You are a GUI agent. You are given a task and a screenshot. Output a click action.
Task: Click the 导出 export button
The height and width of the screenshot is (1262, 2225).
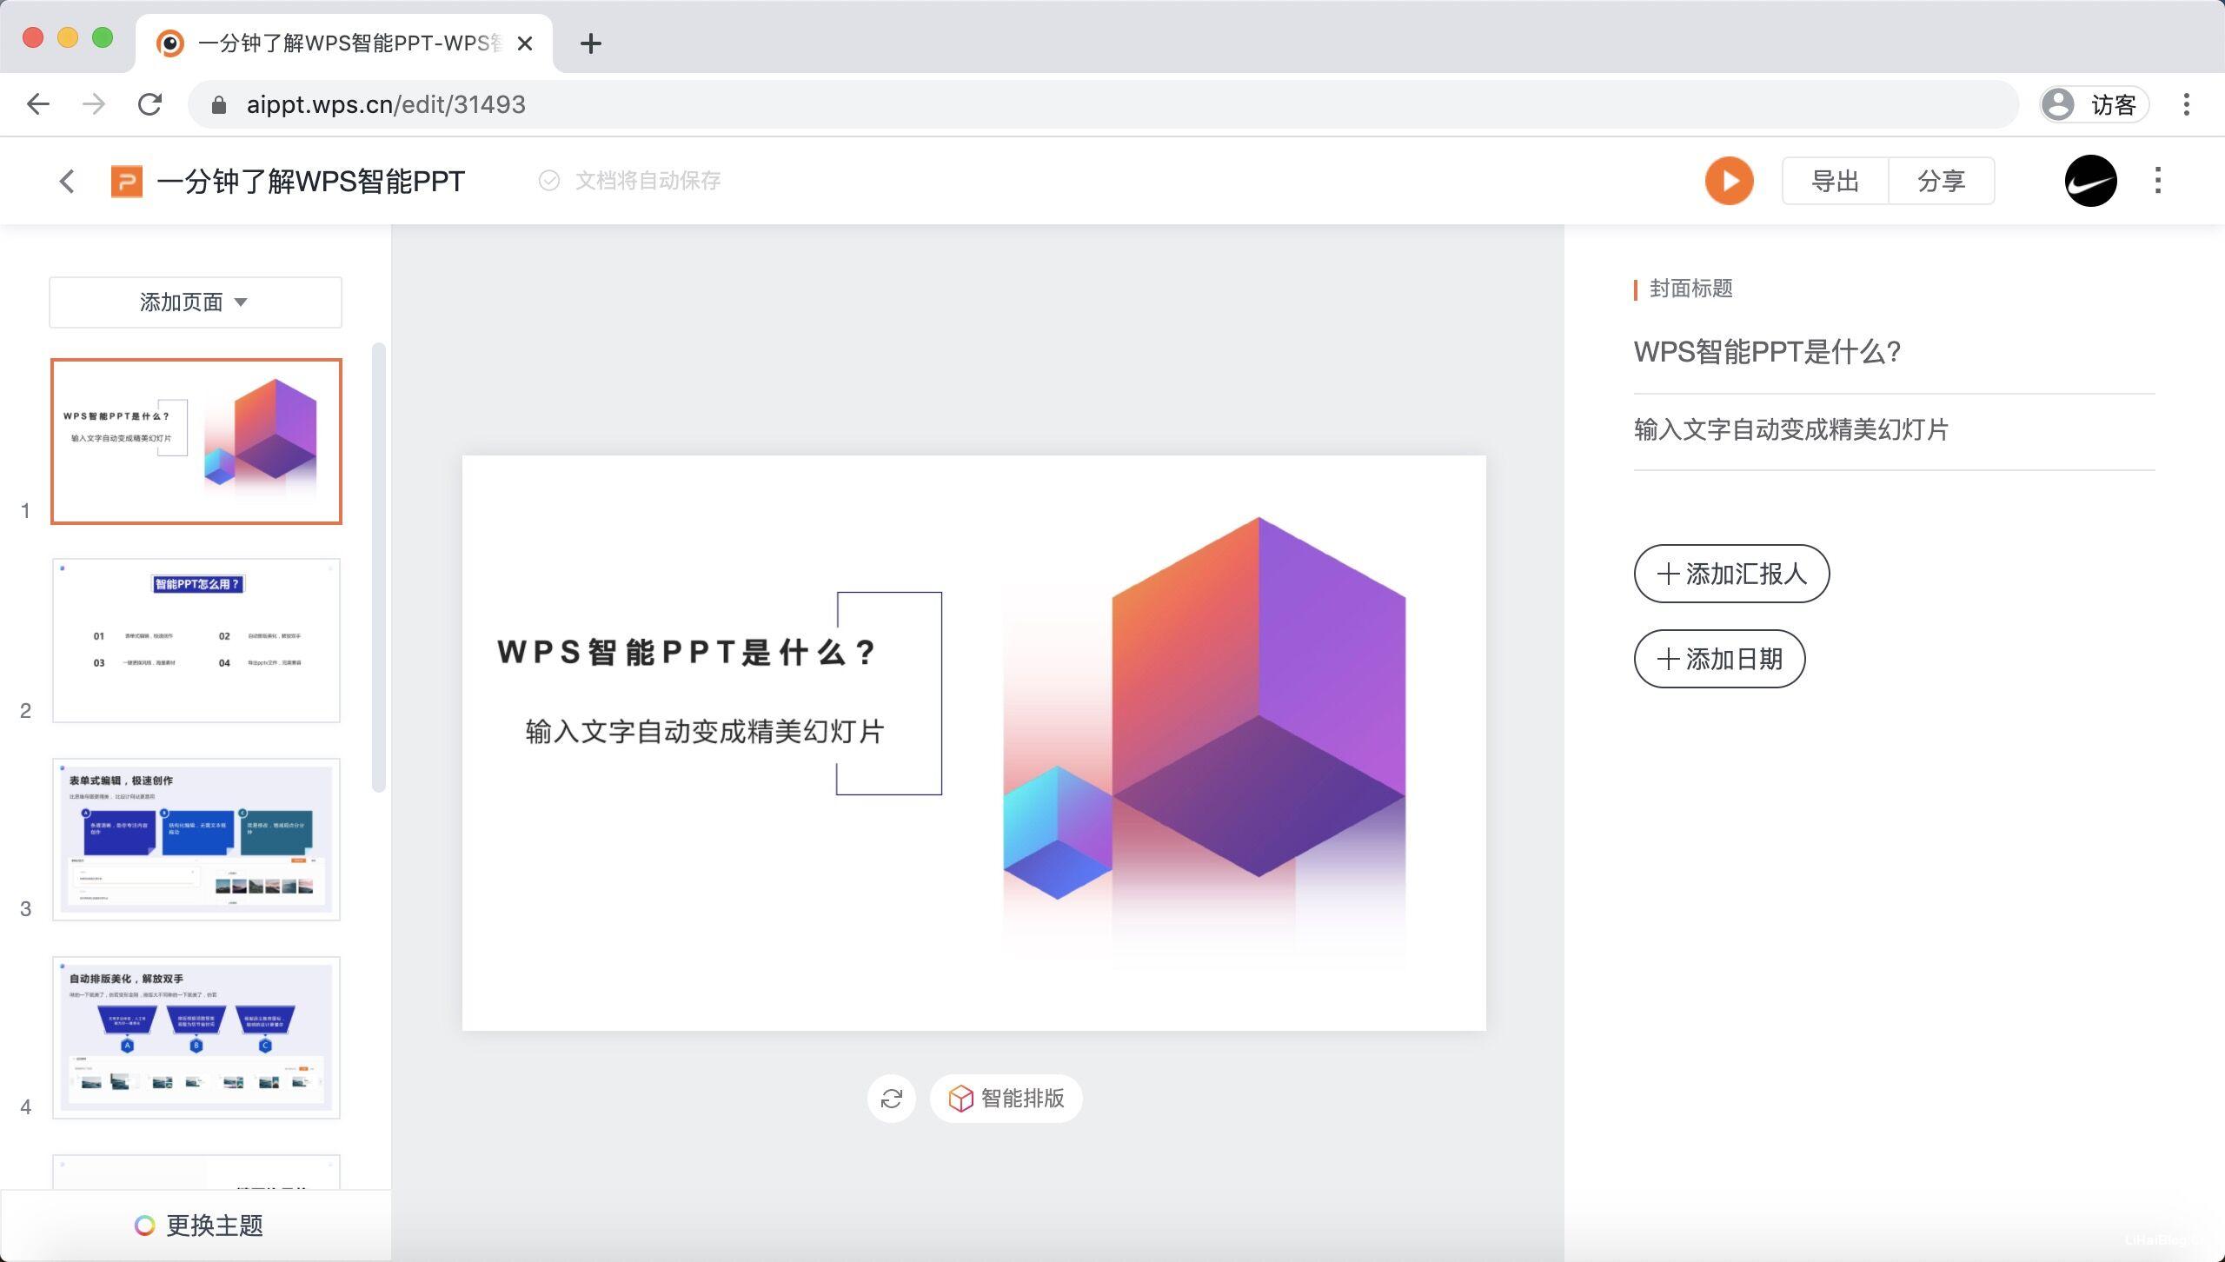tap(1835, 181)
